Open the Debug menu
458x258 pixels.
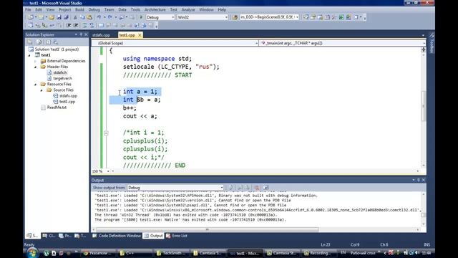coord(94,9)
